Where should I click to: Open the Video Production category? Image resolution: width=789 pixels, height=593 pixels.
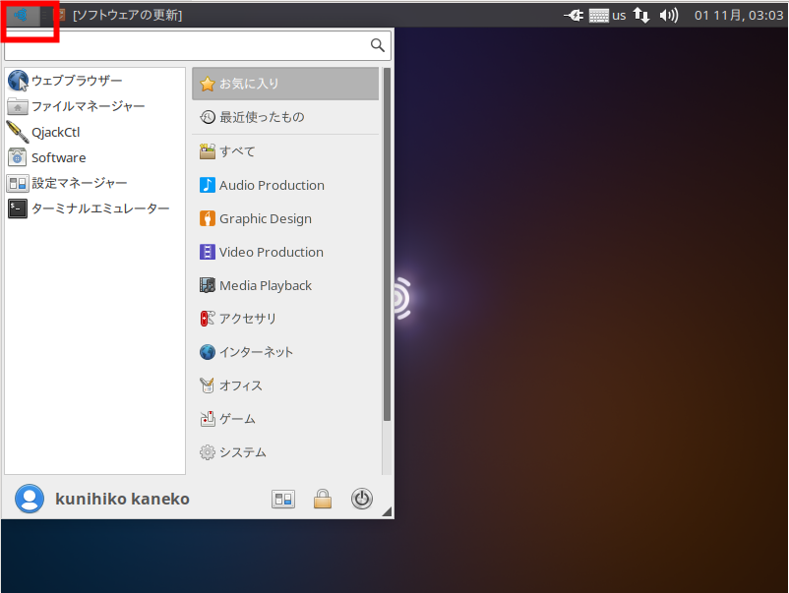click(285, 252)
